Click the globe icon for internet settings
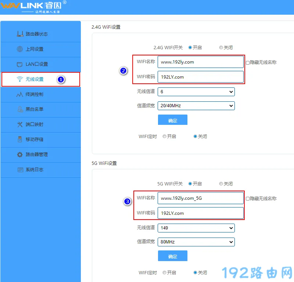Screen dimensions: 294x282 pos(20,49)
